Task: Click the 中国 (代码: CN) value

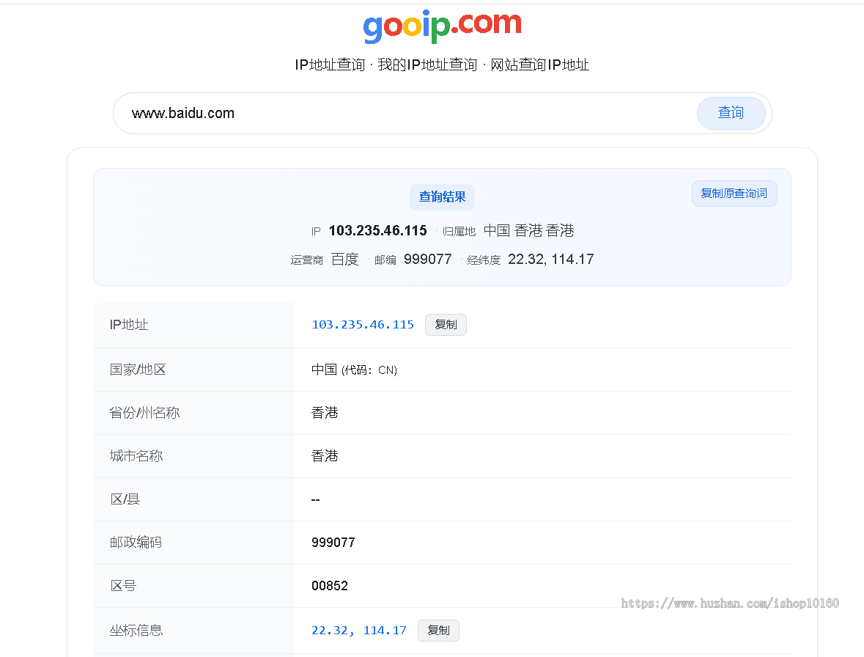Action: (354, 370)
